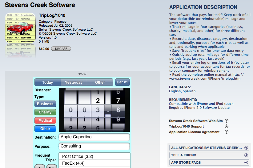
Task: Open TripLog/1040 Support link
Action: [x=186, y=126]
